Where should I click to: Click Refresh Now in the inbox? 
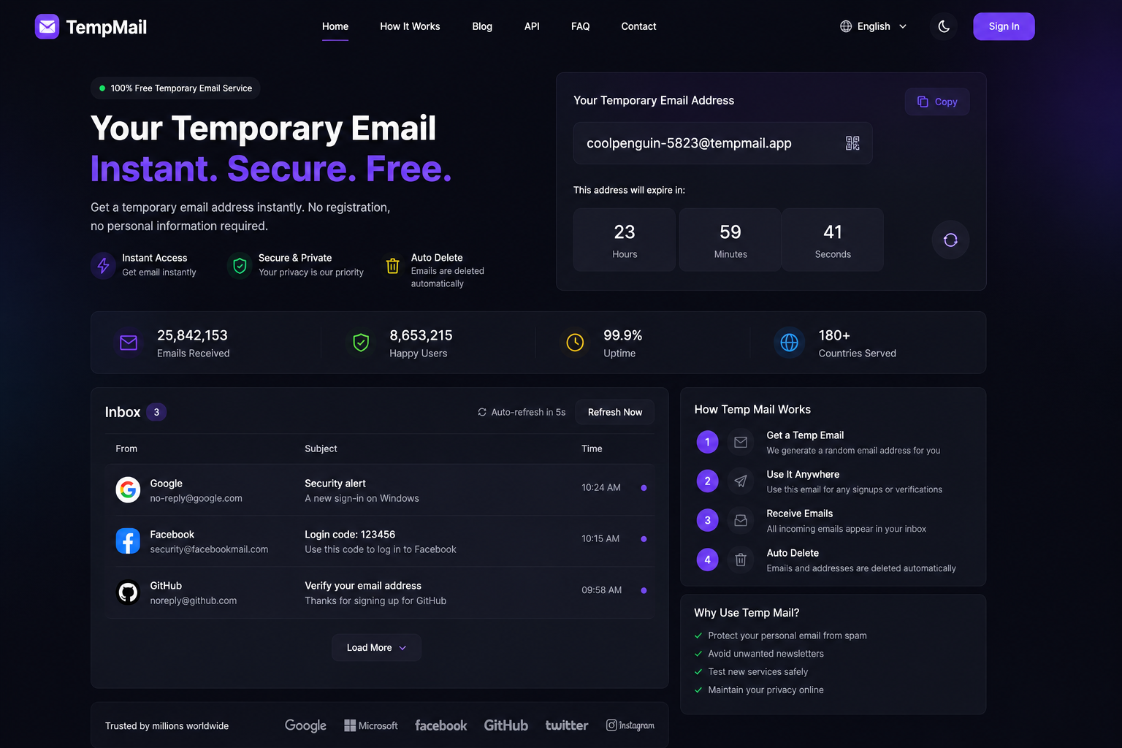pyautogui.click(x=615, y=412)
